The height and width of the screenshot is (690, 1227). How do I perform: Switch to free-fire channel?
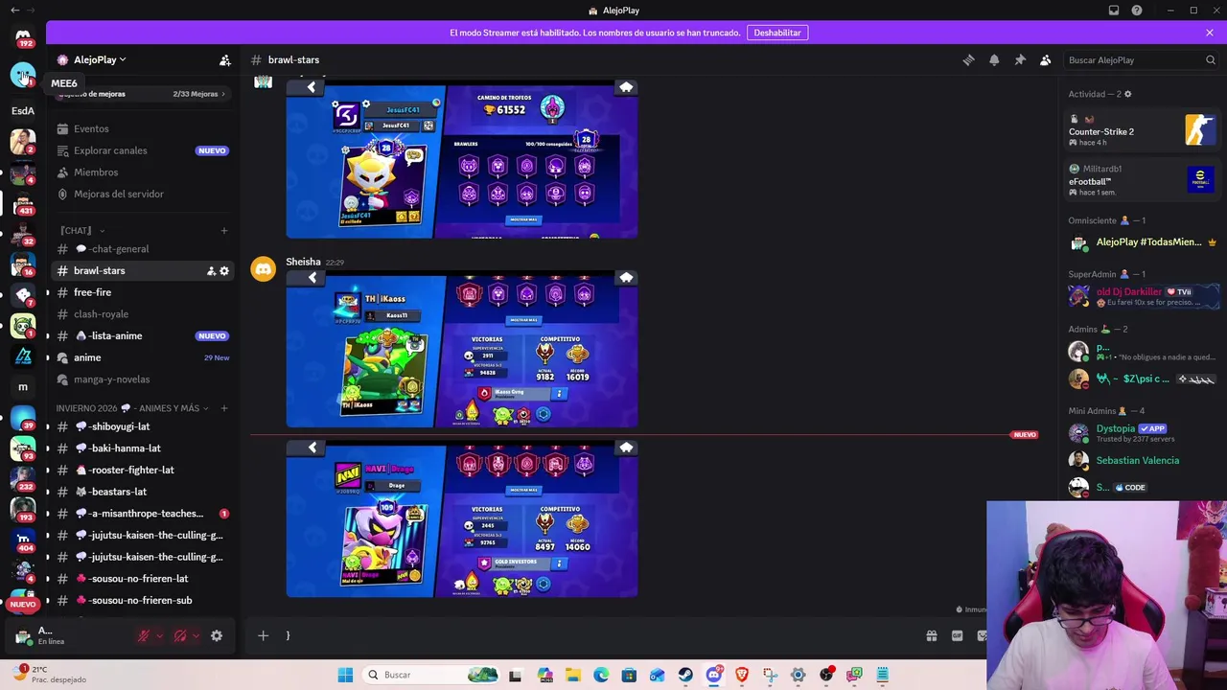click(x=142, y=292)
